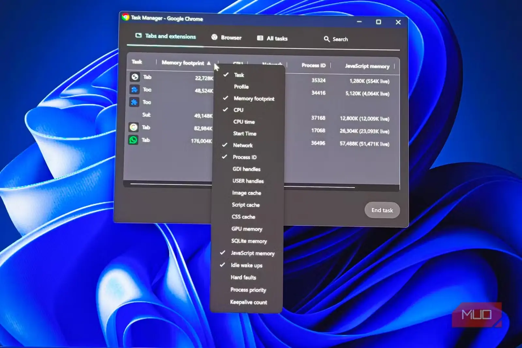This screenshot has width=522, height=348.
Task: Sort by the Task column header
Action: (137, 62)
